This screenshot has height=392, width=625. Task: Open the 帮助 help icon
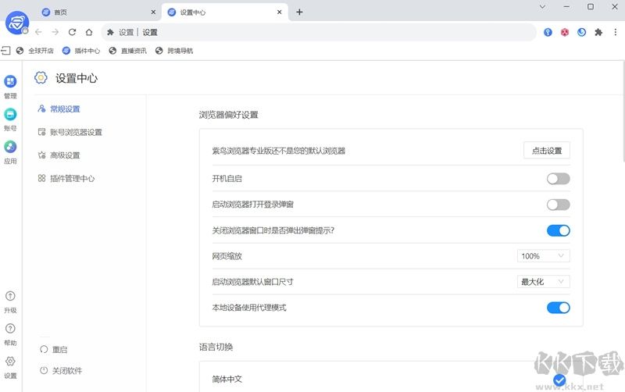coord(10,329)
